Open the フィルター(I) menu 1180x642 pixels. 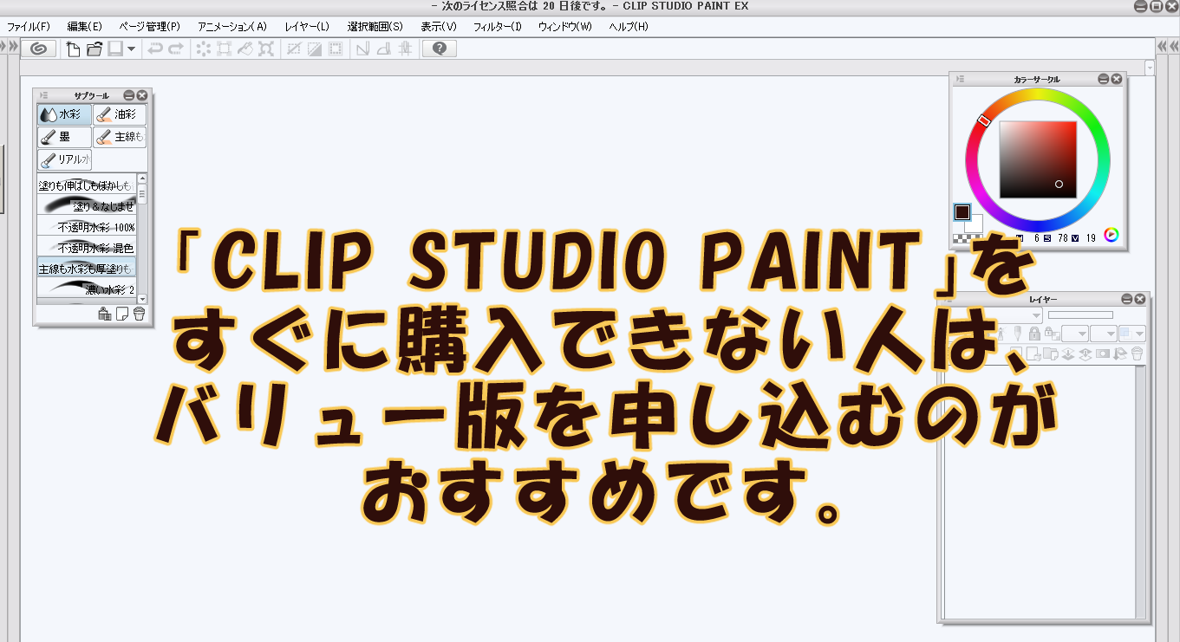pyautogui.click(x=498, y=27)
